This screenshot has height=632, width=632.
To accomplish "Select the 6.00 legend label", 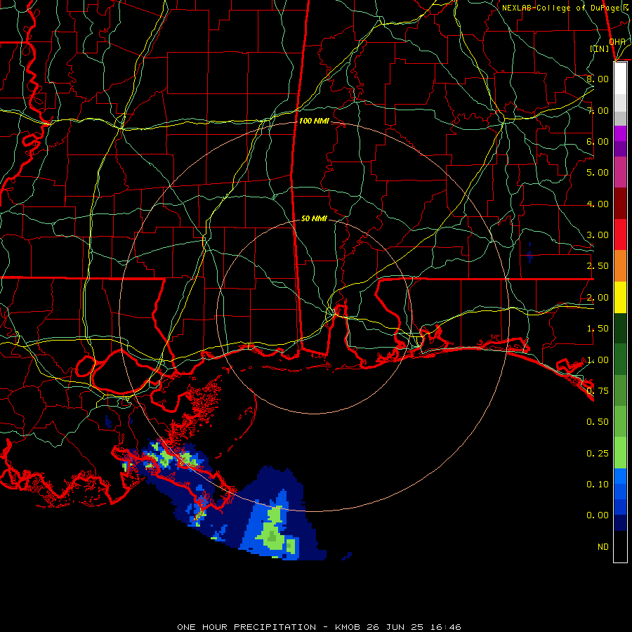I will pyautogui.click(x=598, y=141).
